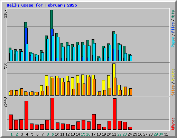The image size is (177, 138).
Task: Click the orange Sites bar for day 3
Action: click(x=22, y=92)
